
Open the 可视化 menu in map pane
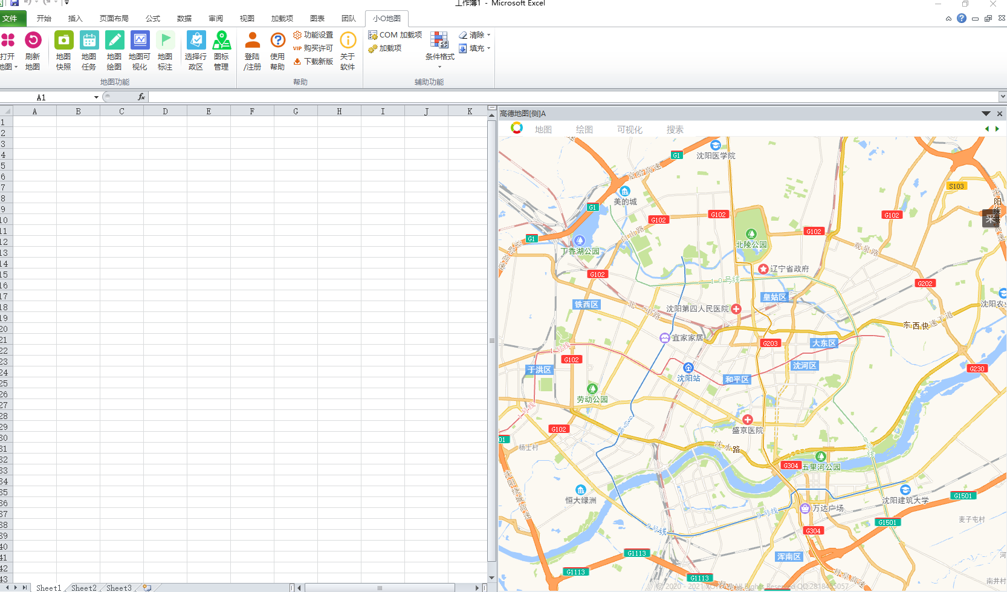click(x=630, y=129)
